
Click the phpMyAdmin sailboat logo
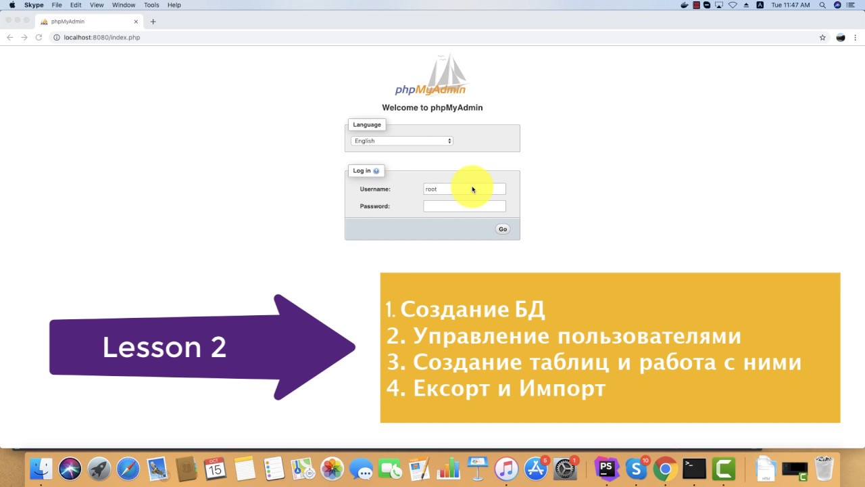[431, 75]
